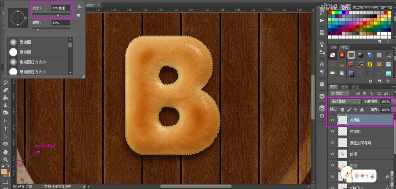This screenshot has width=396, height=189.
Task: Select the Eraser tool
Action: pyautogui.click(x=6, y=90)
